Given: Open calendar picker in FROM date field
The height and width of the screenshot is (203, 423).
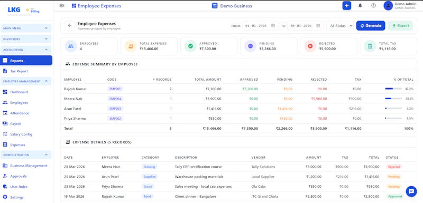Looking at the screenshot, I should (273, 26).
